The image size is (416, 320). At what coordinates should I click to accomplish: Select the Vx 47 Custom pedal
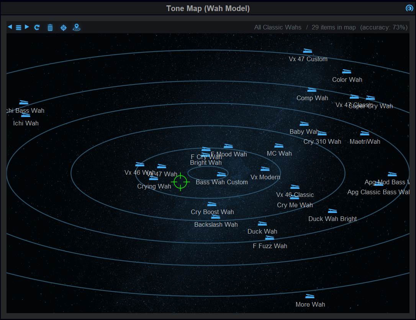click(x=308, y=51)
